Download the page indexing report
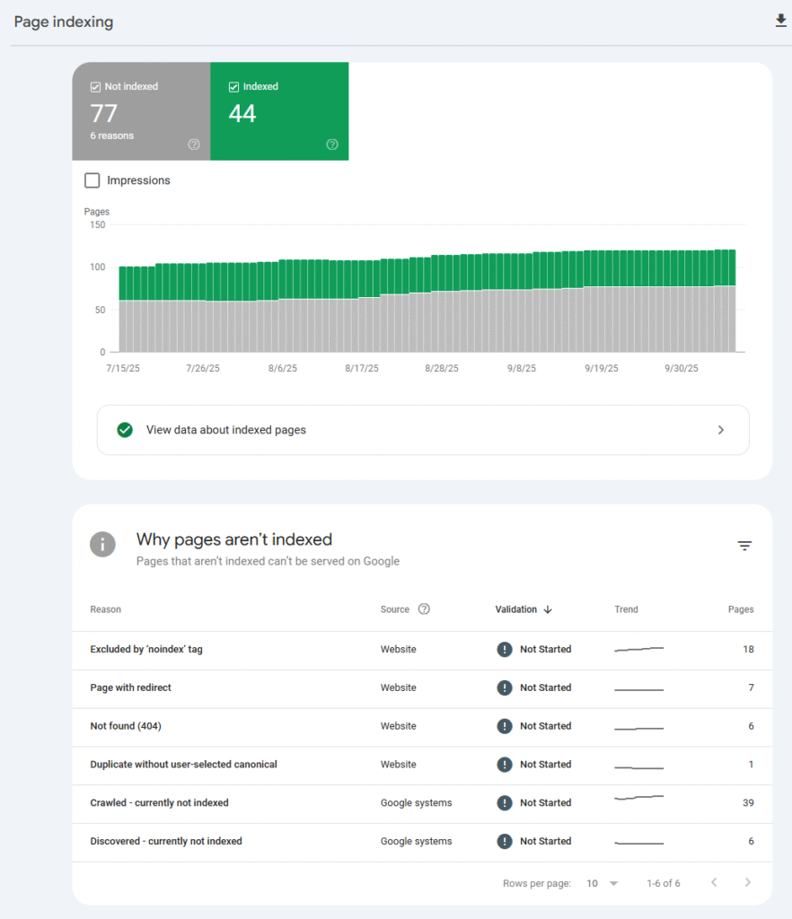 click(x=780, y=20)
